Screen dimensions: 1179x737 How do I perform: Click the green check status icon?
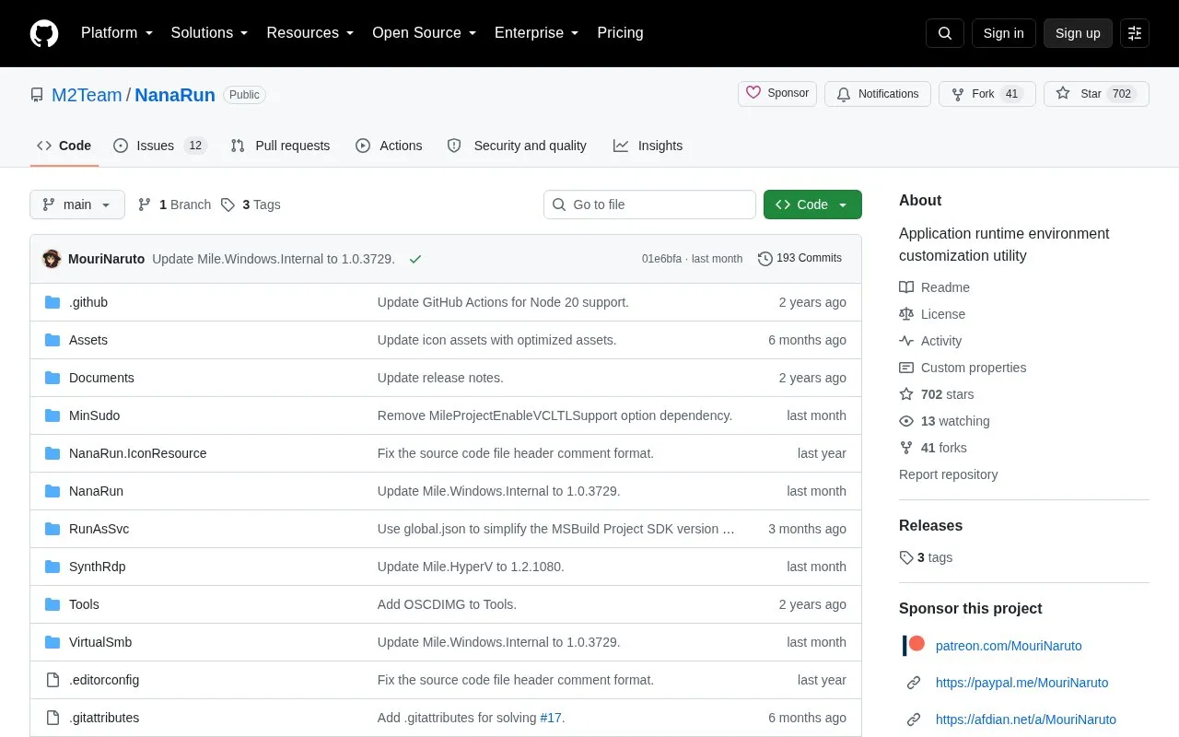[415, 259]
